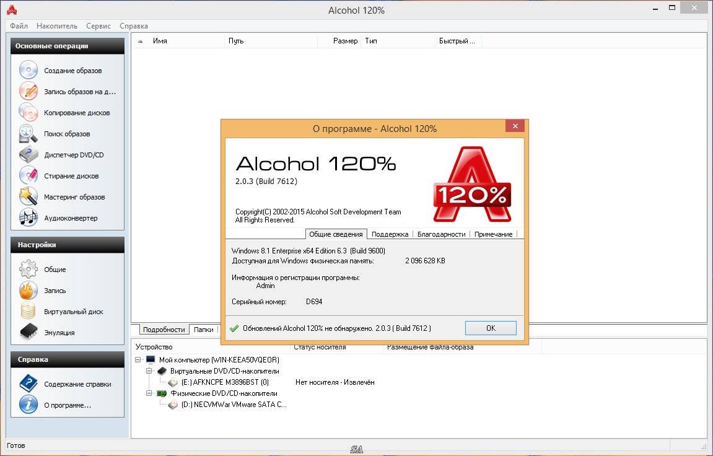Image resolution: width=713 pixels, height=456 pixels.
Task: Click the Содержание справки help icon
Action: 28,384
